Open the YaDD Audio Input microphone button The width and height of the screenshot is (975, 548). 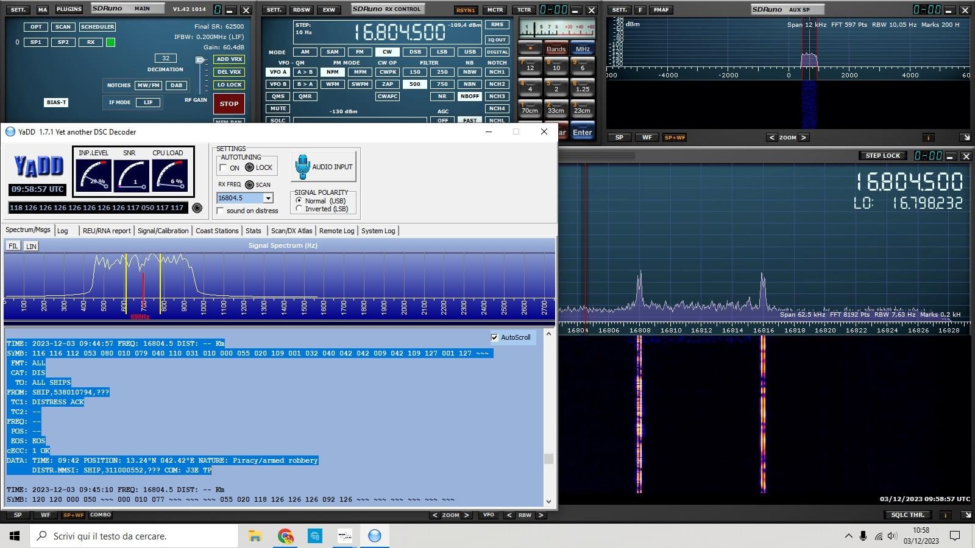click(324, 166)
